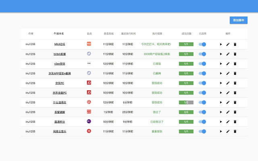Disable the 网易云音乐 script toggle
Screen dimensions: 258x161
[x=202, y=132]
